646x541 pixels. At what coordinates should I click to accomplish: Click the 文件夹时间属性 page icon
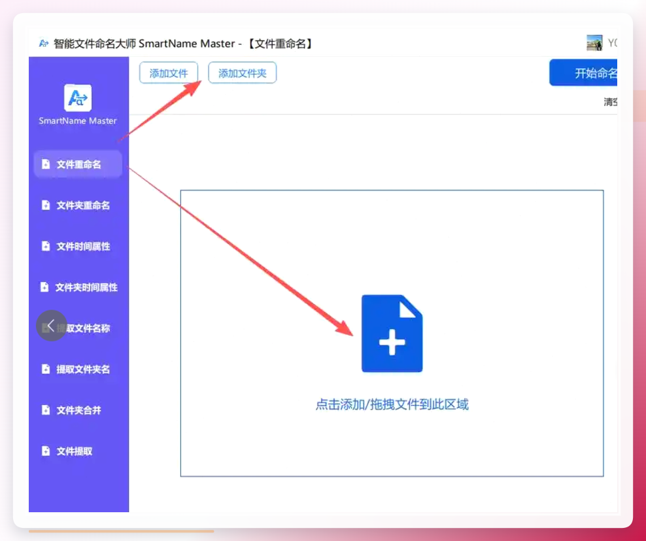(44, 287)
